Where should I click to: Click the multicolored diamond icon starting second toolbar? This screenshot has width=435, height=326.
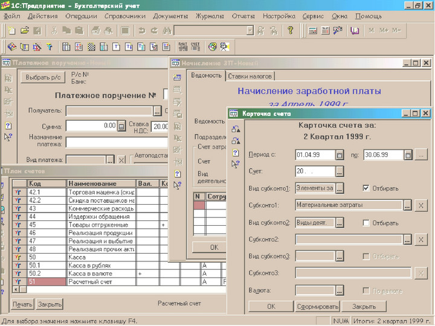point(11,46)
